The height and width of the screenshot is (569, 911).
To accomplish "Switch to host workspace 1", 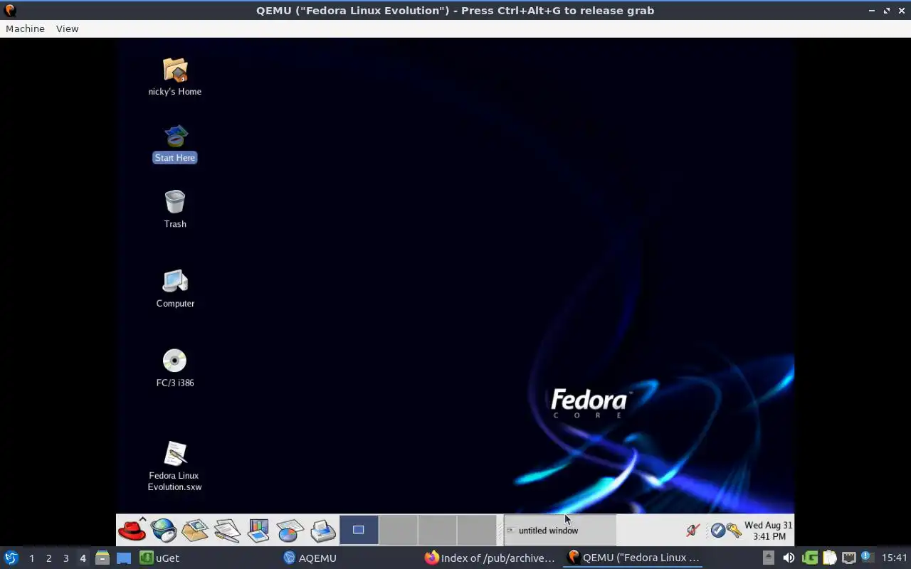I will (x=31, y=558).
